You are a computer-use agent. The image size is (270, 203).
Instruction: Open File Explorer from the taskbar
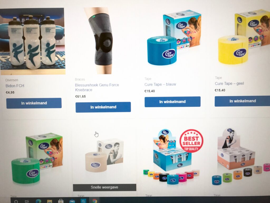50,201
